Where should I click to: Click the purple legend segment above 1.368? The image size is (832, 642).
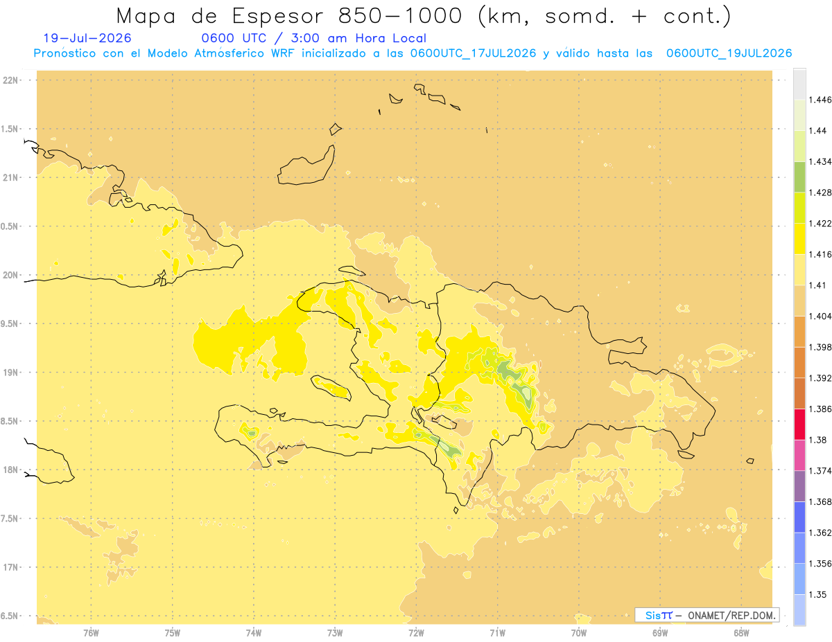coord(799,485)
